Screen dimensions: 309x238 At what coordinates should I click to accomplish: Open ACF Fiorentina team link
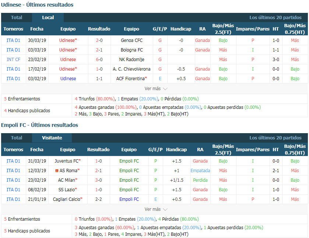click(x=130, y=79)
